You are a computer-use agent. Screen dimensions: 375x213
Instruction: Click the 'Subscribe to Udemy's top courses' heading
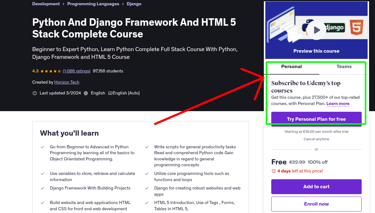[306, 87]
